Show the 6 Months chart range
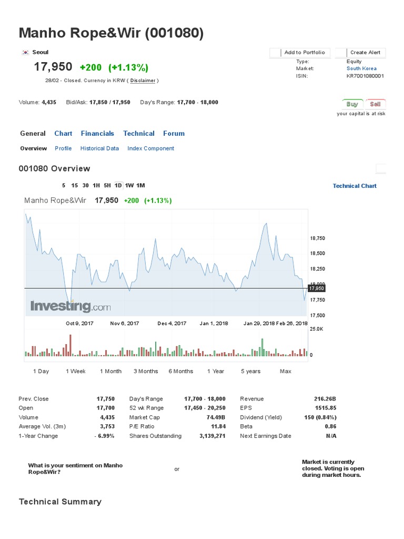This screenshot has height=539, width=404. point(181,371)
